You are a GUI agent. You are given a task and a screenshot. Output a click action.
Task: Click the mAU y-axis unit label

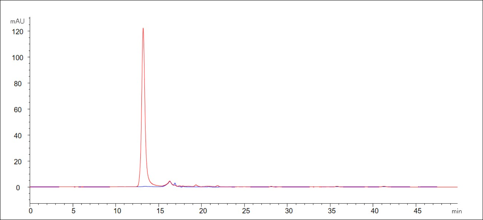[17, 21]
